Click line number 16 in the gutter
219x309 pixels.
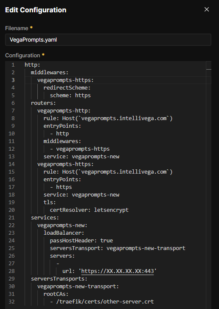(11, 180)
